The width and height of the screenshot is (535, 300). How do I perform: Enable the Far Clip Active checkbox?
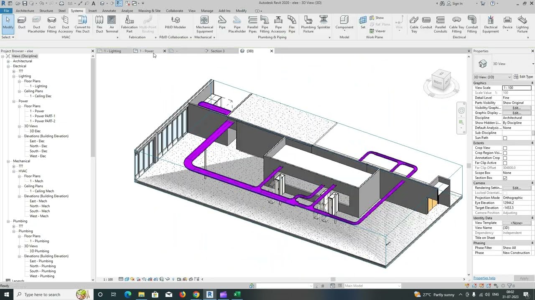click(505, 163)
